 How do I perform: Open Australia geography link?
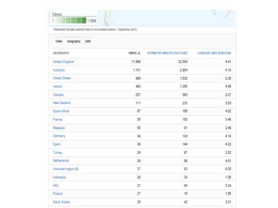[59, 70]
